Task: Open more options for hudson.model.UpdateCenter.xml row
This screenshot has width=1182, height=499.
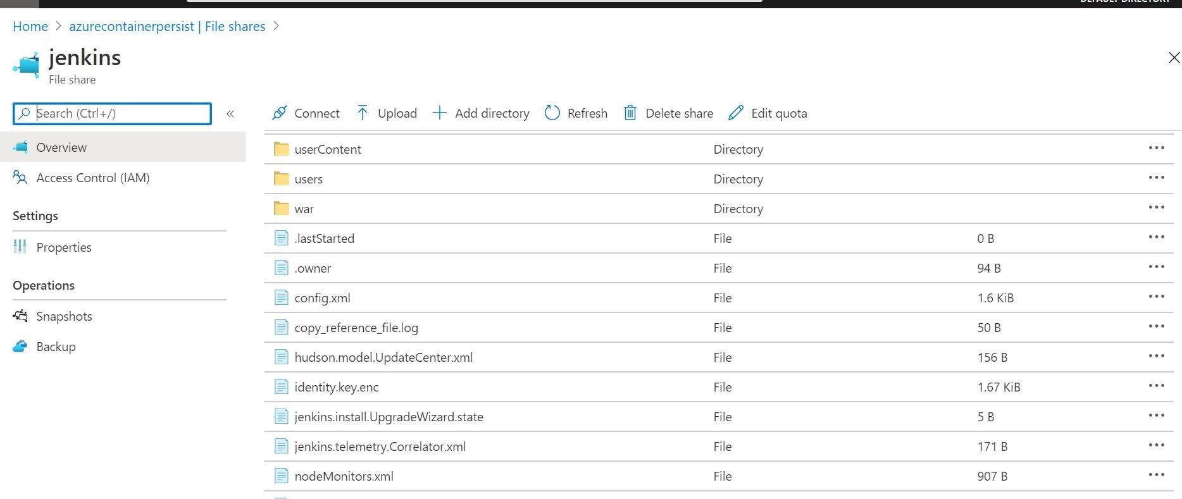Action: point(1157,356)
